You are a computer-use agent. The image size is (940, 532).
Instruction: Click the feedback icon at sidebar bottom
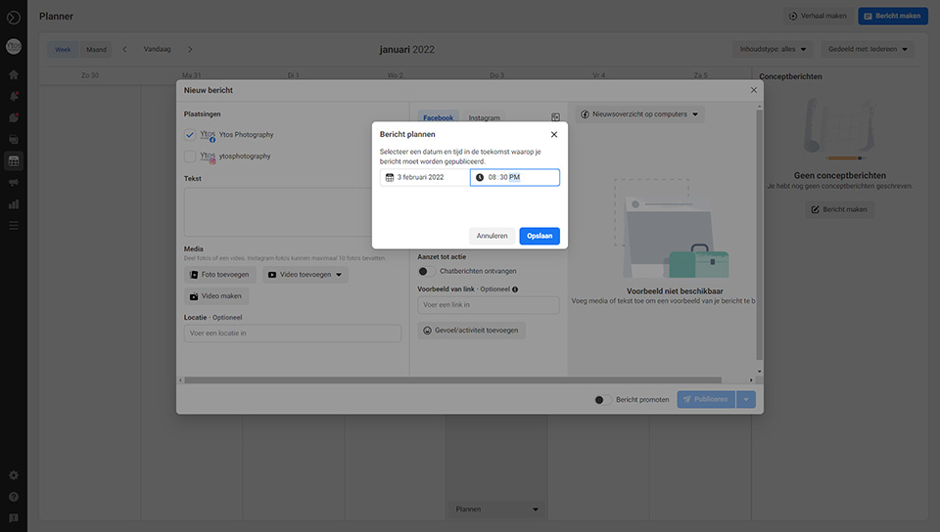tap(13, 518)
